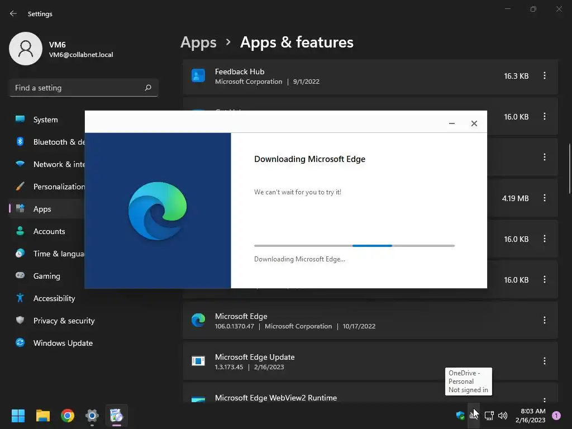Focus the Find a setting search box
The image size is (572, 429).
pyautogui.click(x=84, y=88)
